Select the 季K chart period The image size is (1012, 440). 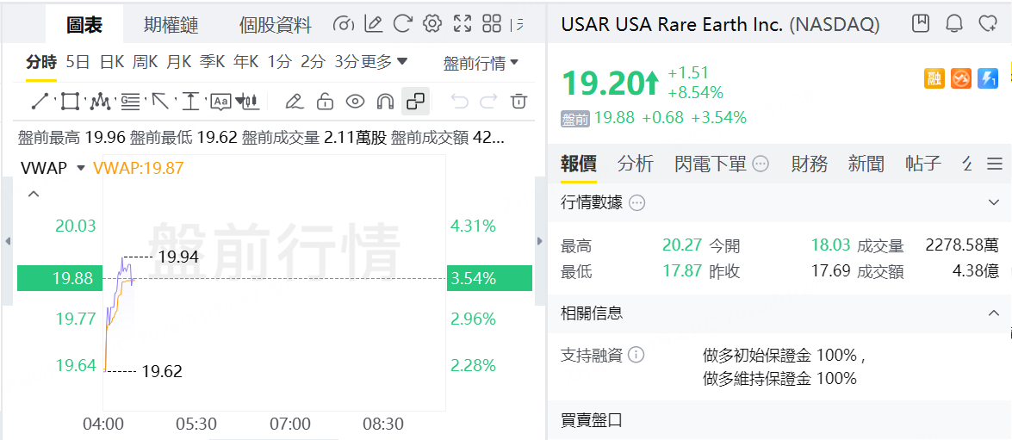213,63
